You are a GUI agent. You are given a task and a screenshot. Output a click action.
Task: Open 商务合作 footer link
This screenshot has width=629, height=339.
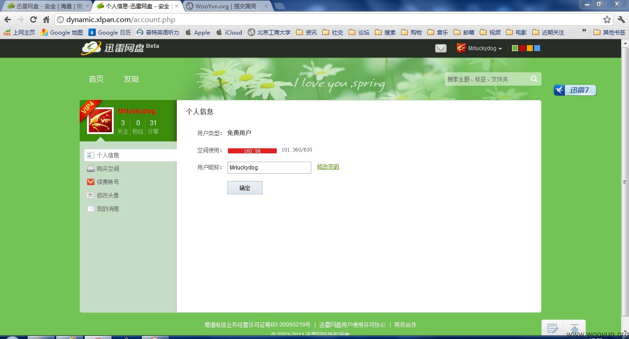[x=405, y=325]
